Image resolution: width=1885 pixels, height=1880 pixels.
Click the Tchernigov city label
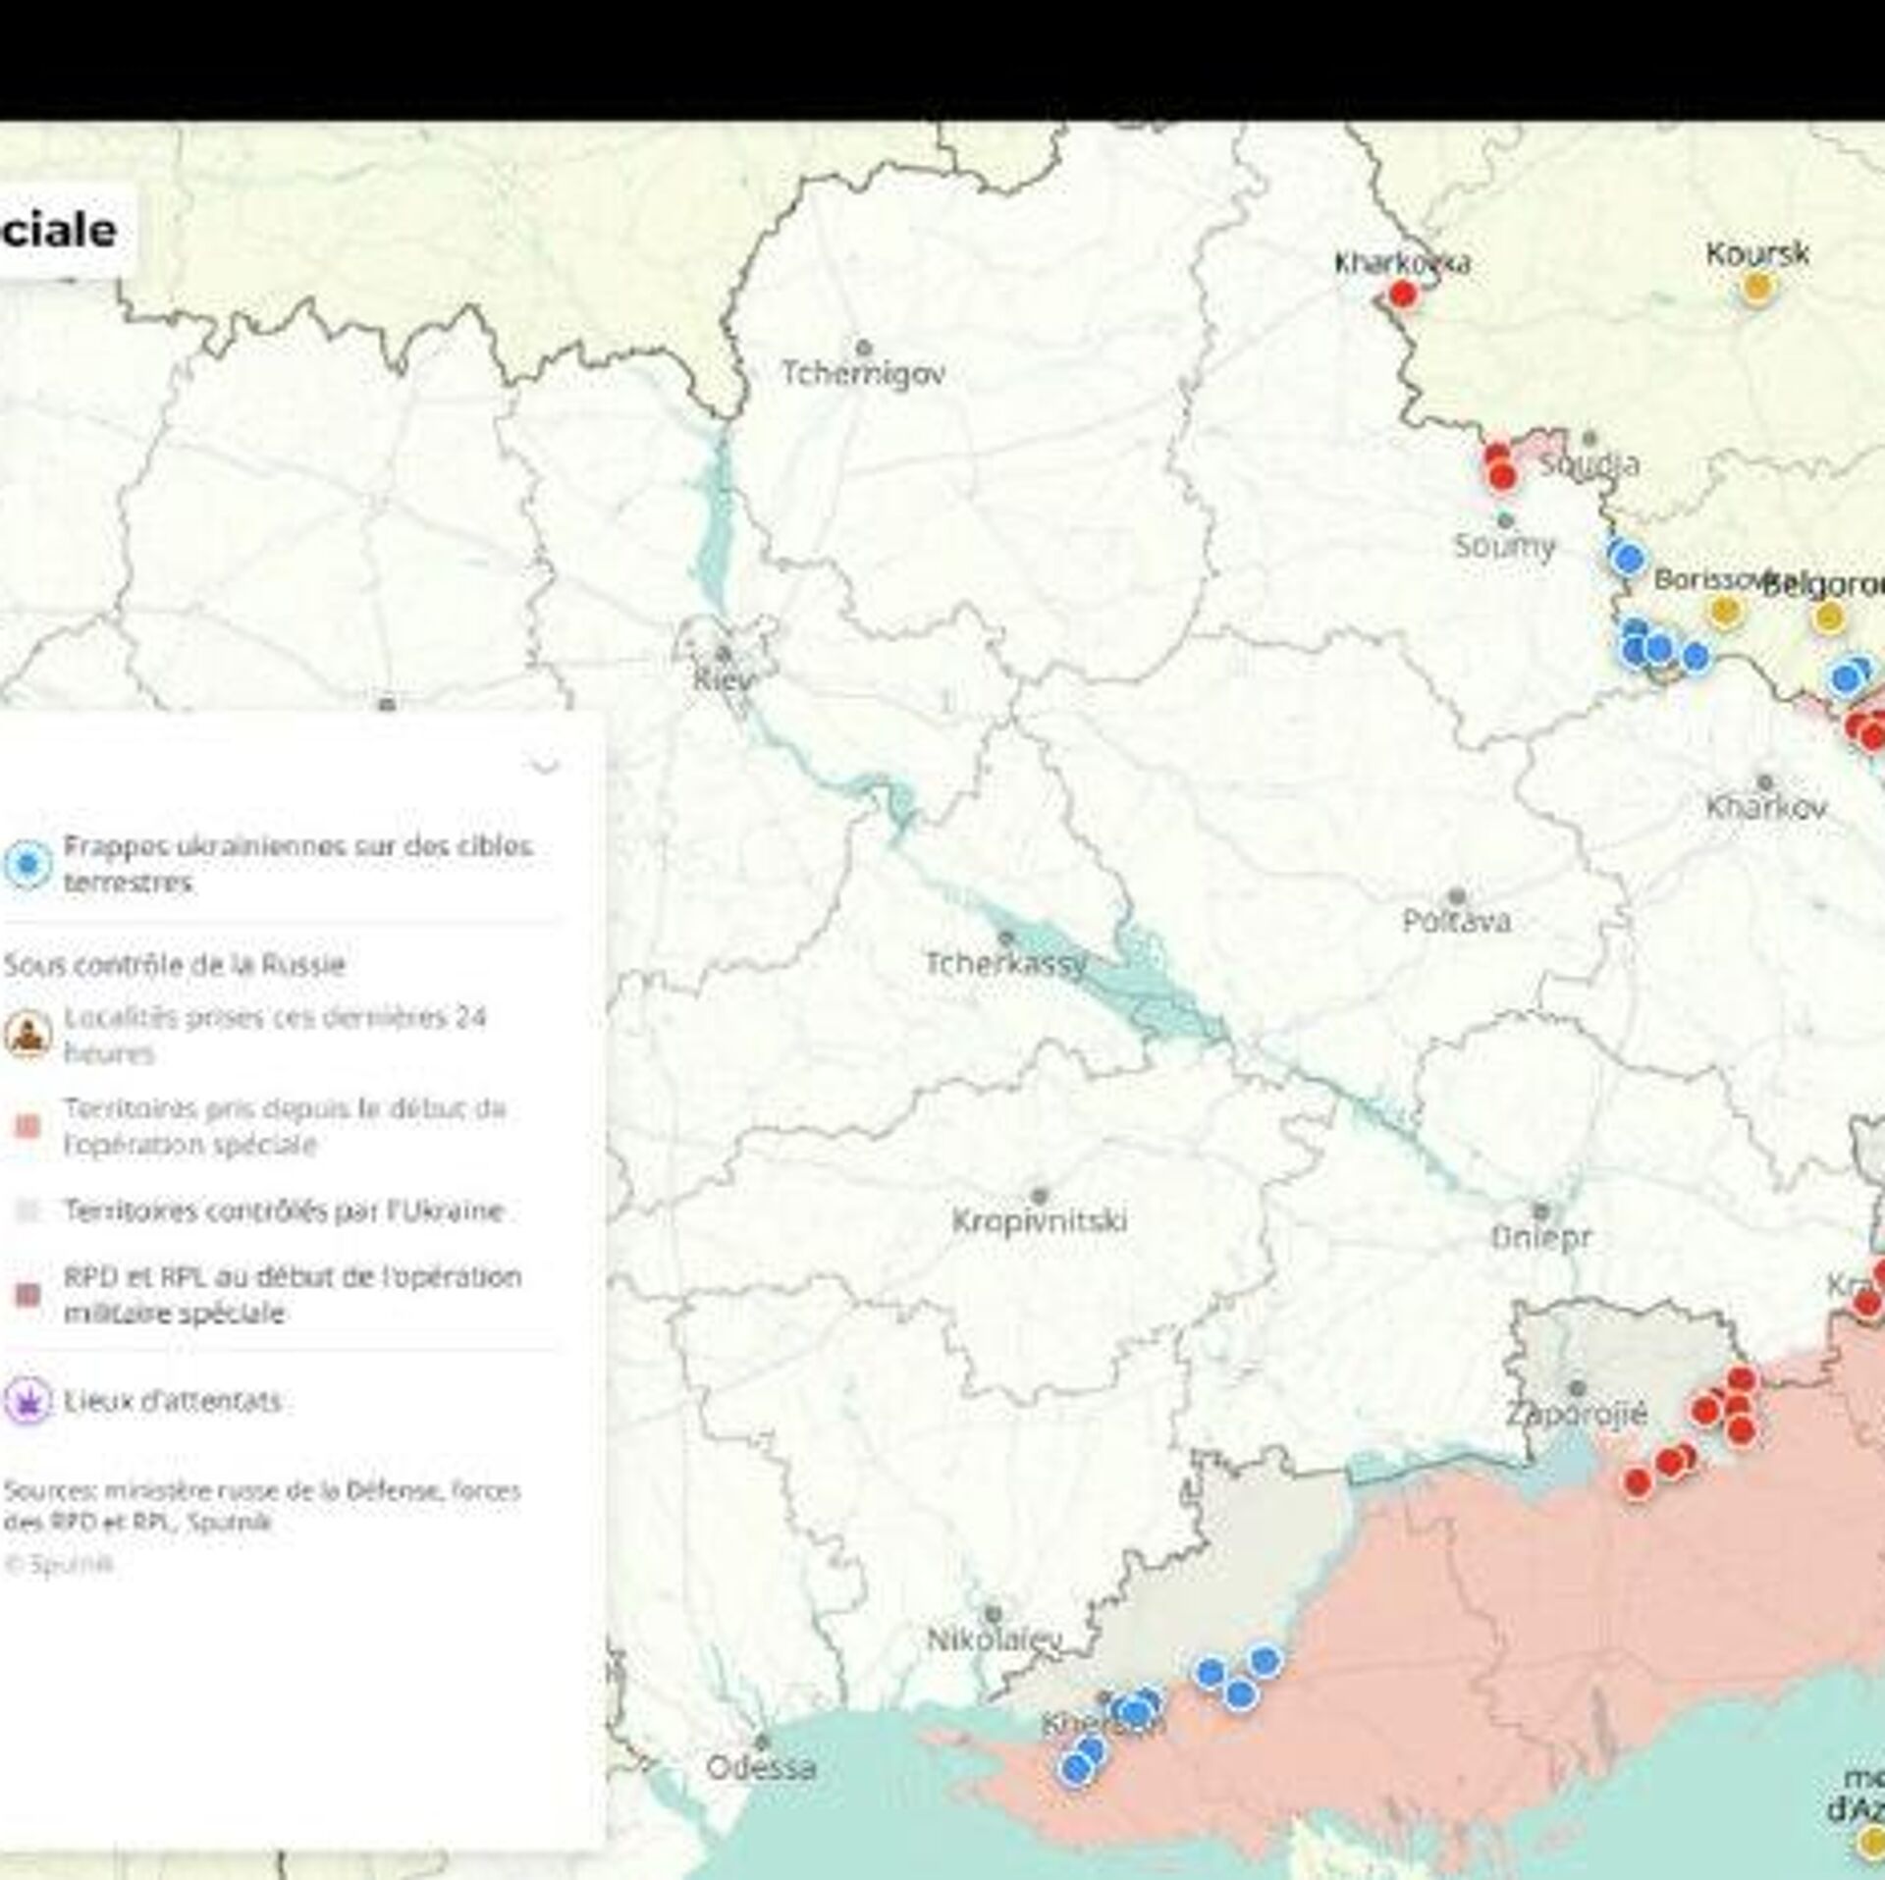863,374
